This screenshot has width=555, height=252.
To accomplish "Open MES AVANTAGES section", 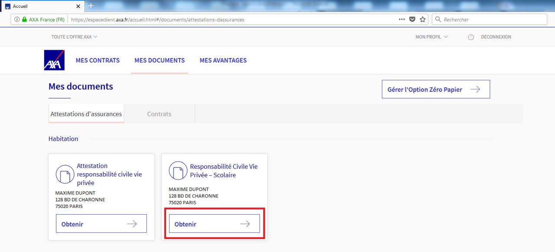I will coord(223,61).
